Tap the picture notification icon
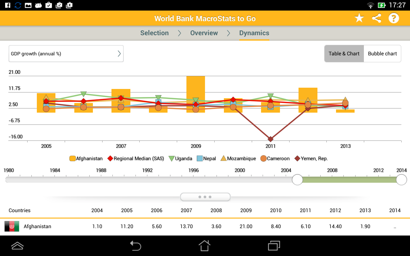This screenshot has width=410, height=256. pyautogui.click(x=28, y=5)
